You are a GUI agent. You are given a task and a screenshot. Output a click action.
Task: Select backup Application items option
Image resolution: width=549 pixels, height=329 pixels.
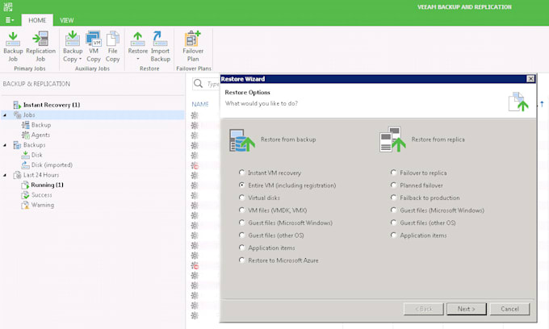(241, 248)
